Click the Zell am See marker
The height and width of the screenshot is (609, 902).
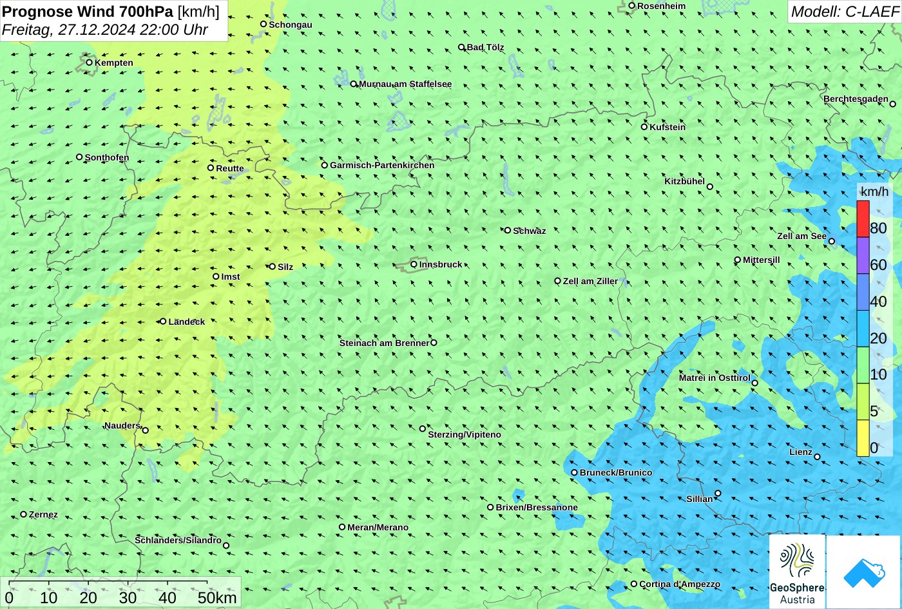coord(831,241)
